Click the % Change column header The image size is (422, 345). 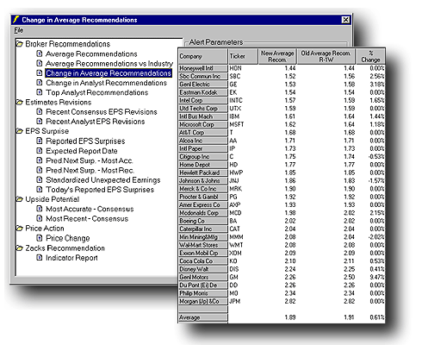(x=370, y=56)
